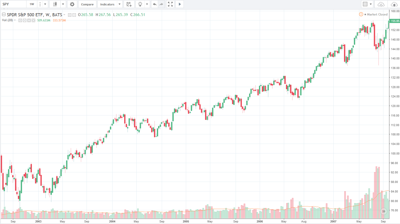The width and height of the screenshot is (400, 224).
Task: Expand the chart layout dropdown arrow
Action: [x=371, y=4]
